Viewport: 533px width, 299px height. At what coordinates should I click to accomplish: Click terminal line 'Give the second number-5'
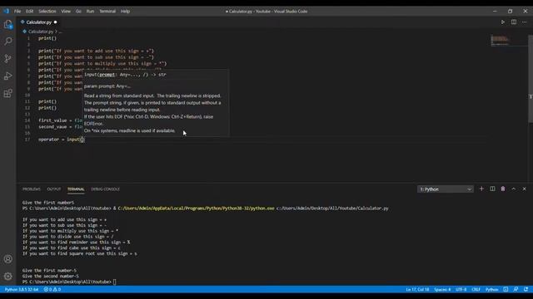pos(50,277)
